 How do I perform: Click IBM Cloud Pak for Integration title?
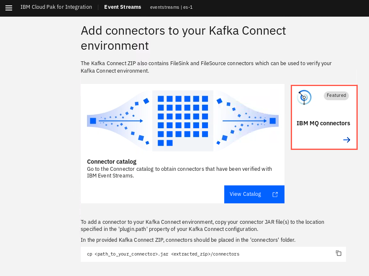[x=56, y=7]
